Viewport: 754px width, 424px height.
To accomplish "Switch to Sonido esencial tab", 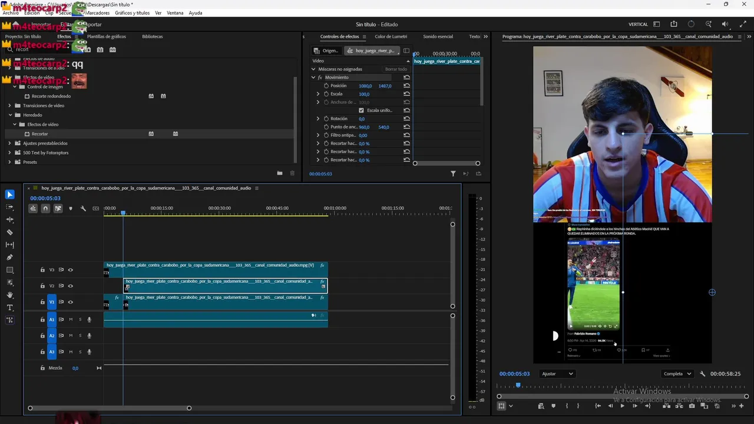I will [x=438, y=37].
